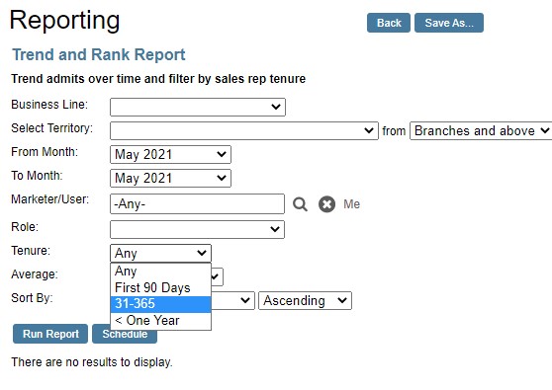Click the Back button

(389, 23)
